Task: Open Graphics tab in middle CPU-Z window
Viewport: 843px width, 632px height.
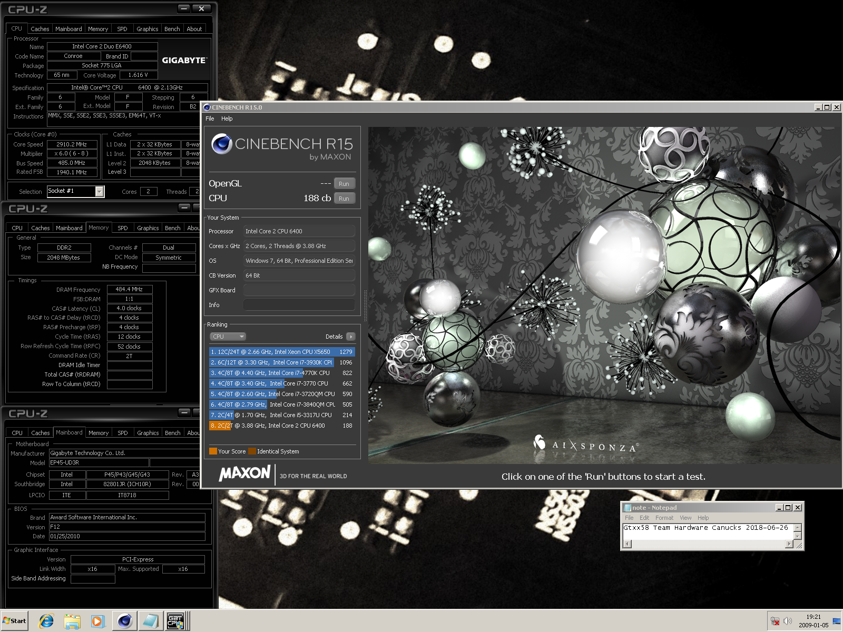Action: click(x=148, y=228)
